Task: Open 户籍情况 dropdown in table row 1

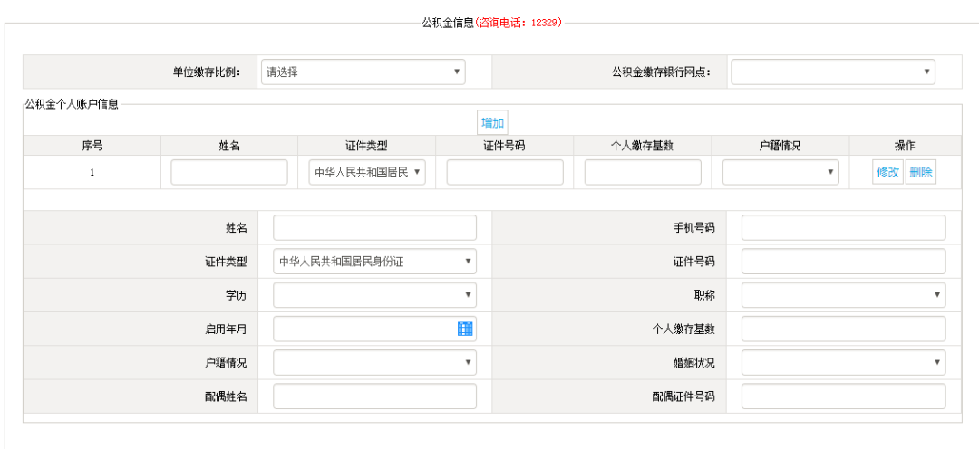Action: pos(780,172)
